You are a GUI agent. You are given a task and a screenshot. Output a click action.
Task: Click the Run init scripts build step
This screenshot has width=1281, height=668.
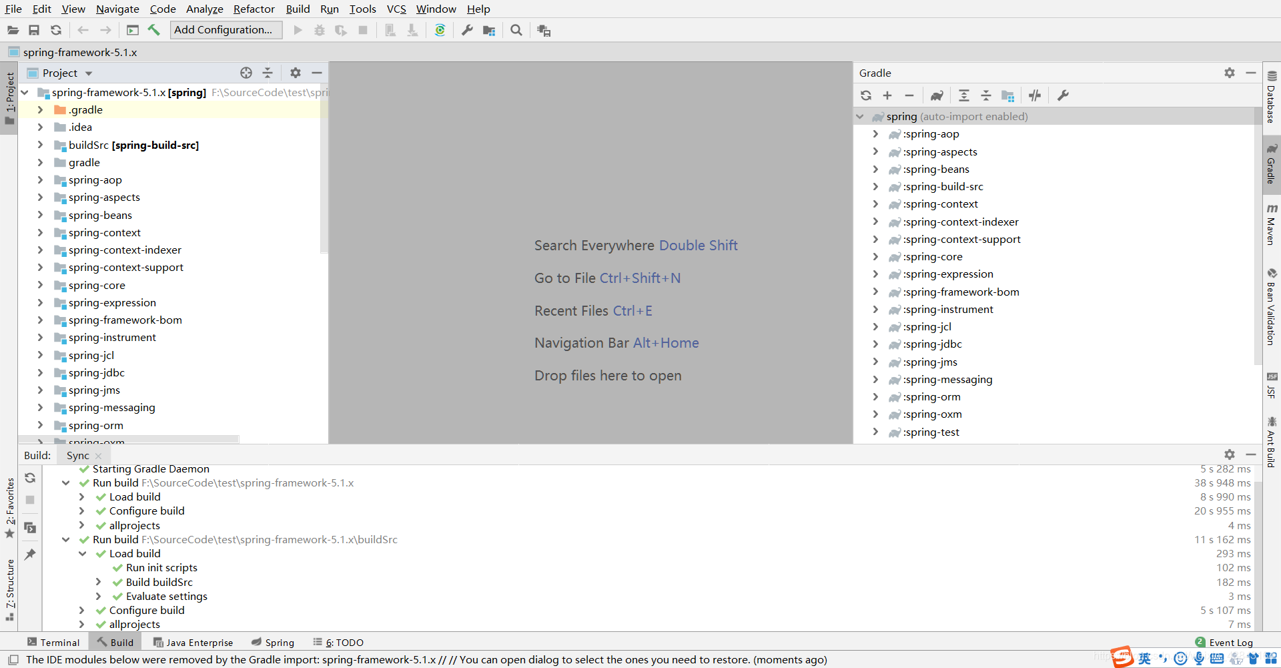(161, 567)
